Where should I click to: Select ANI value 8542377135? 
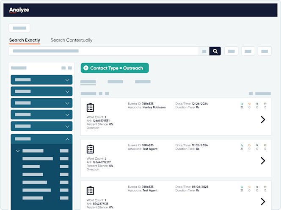click(101, 204)
